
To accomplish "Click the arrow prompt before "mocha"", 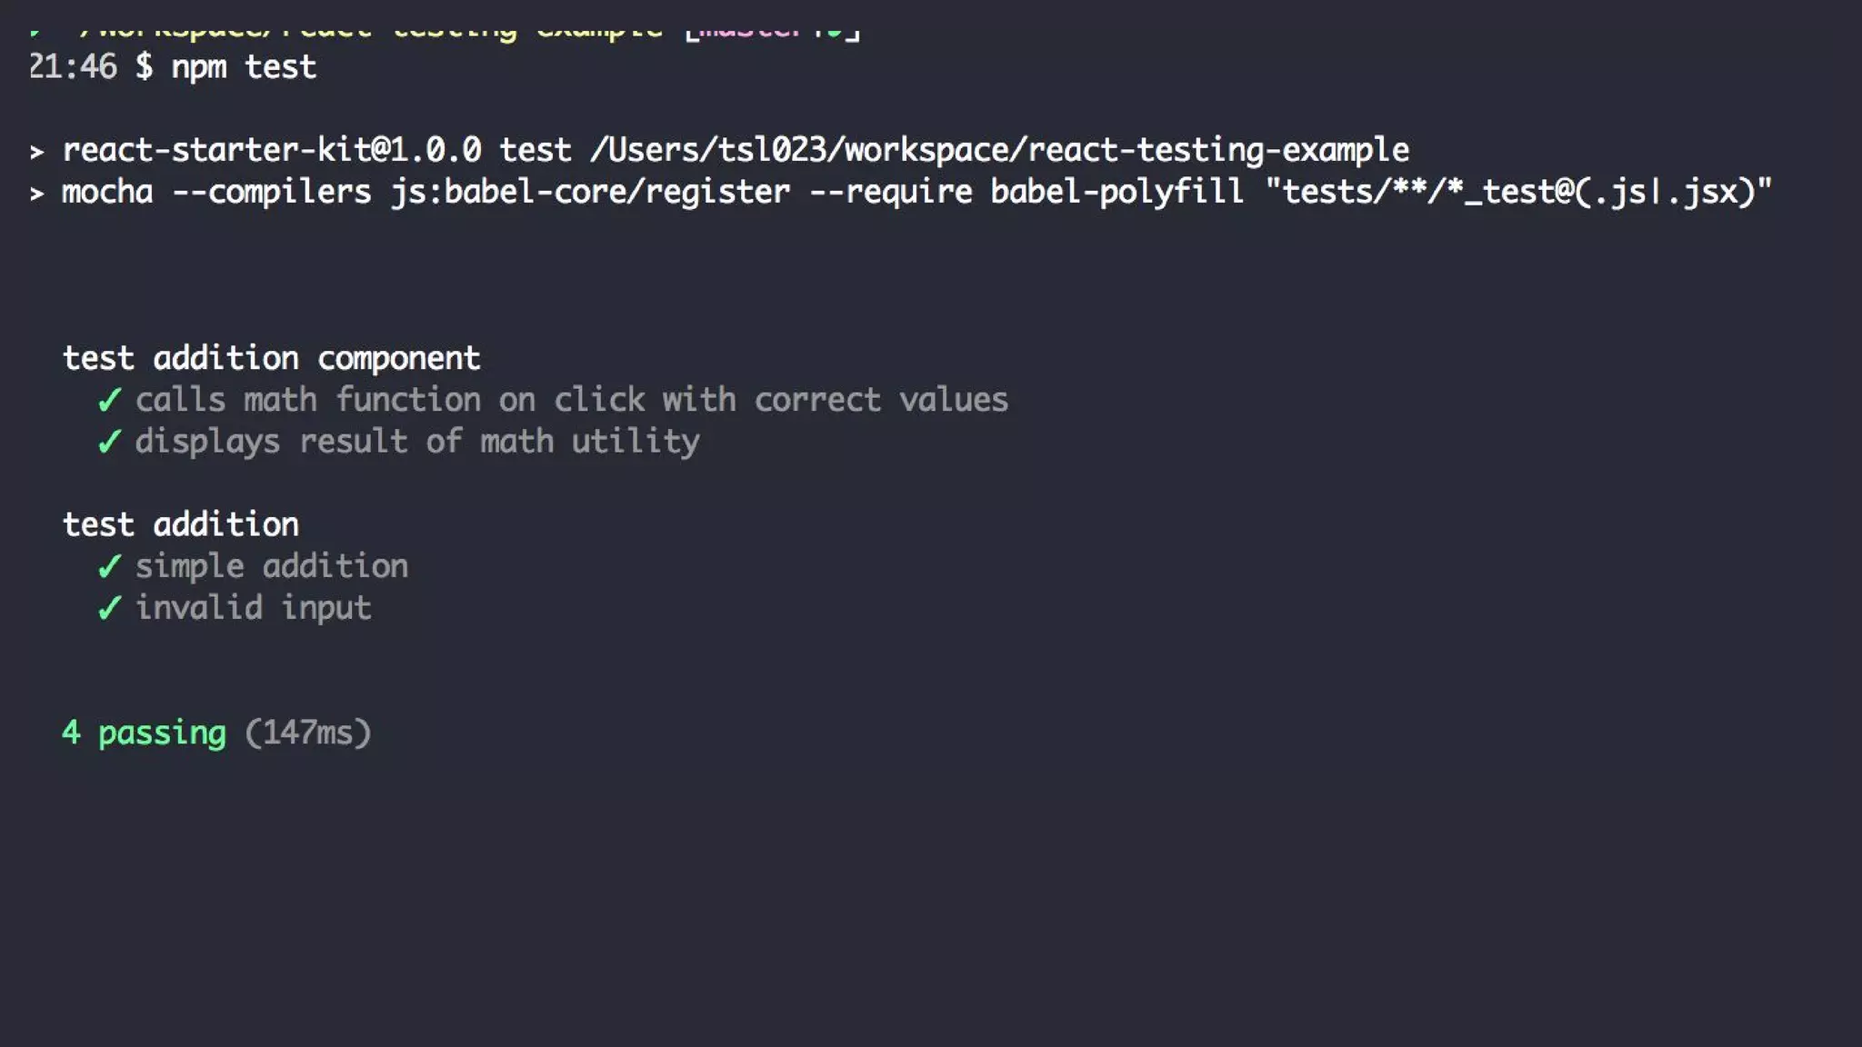I will pyautogui.click(x=36, y=193).
